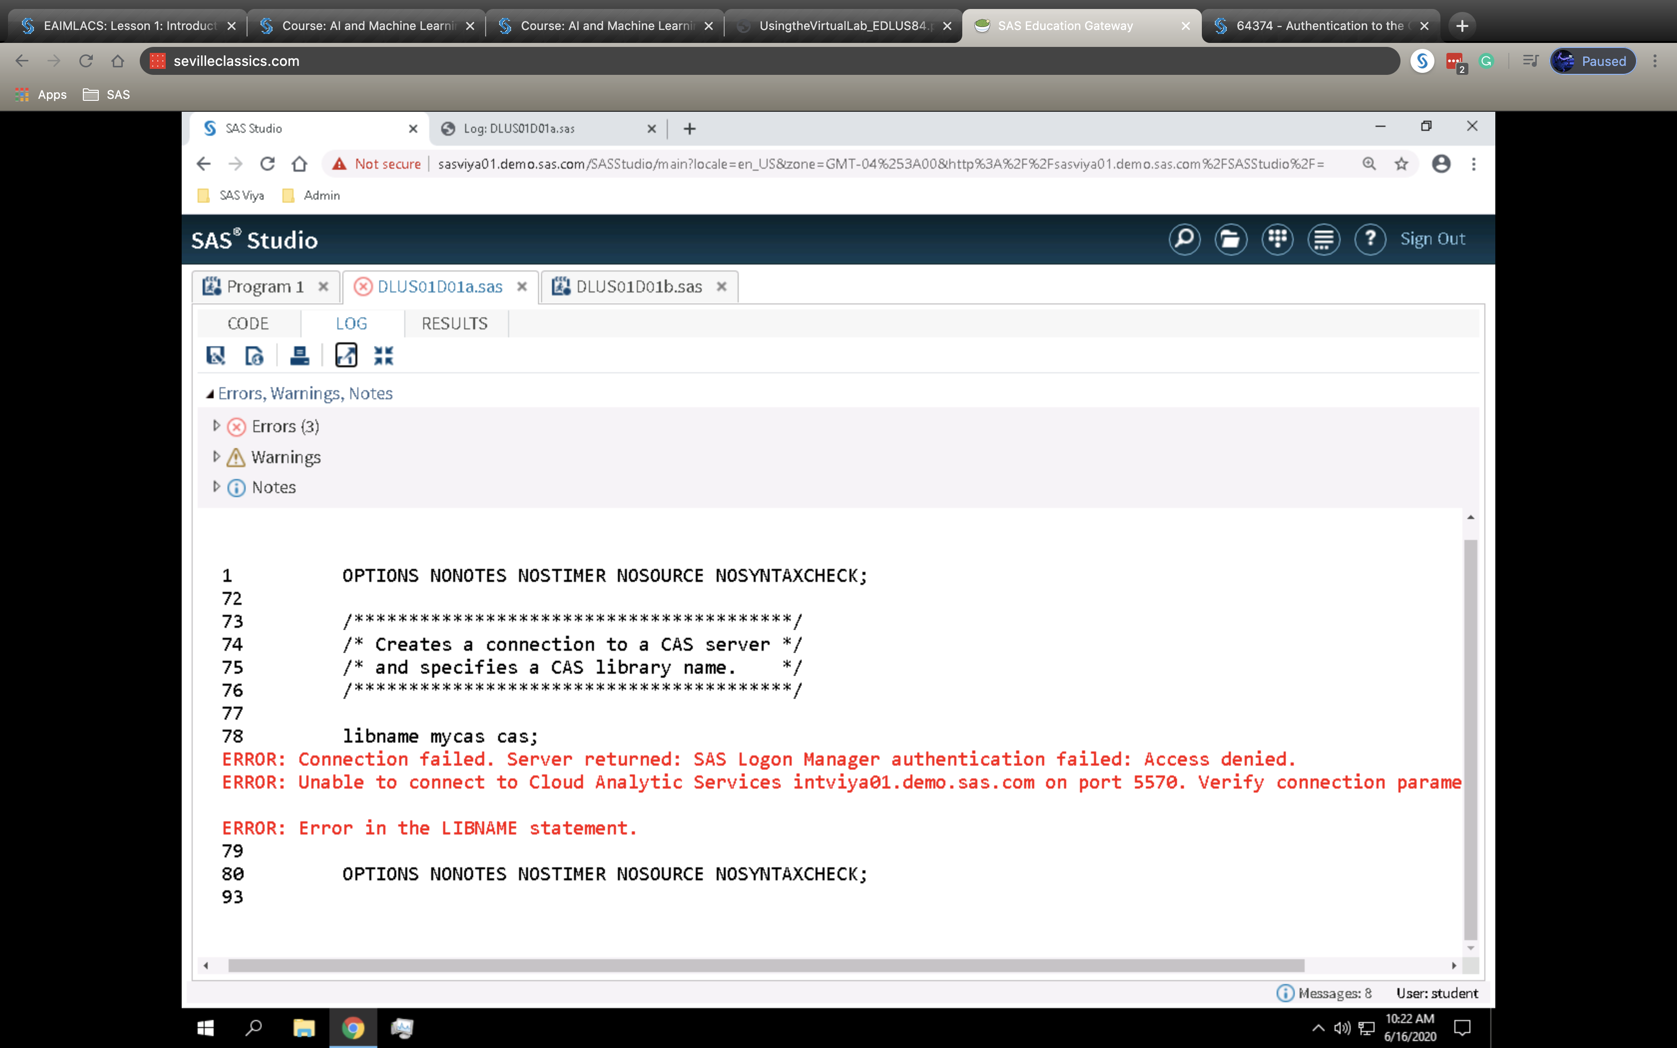Click the save log as file icon
Screen dimensions: 1677x1048
point(216,355)
